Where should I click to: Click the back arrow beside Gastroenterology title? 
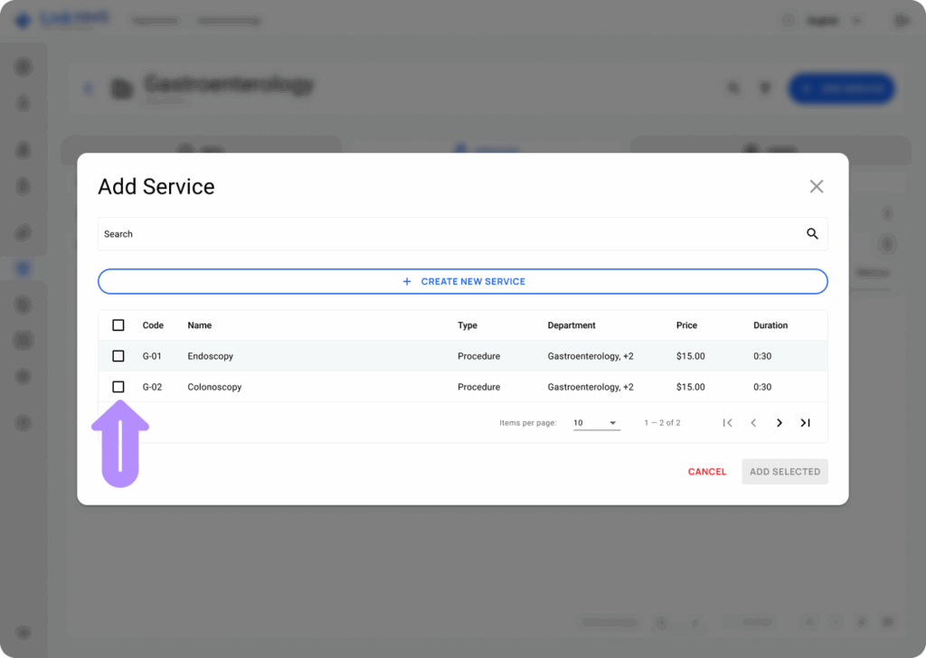[x=88, y=88]
